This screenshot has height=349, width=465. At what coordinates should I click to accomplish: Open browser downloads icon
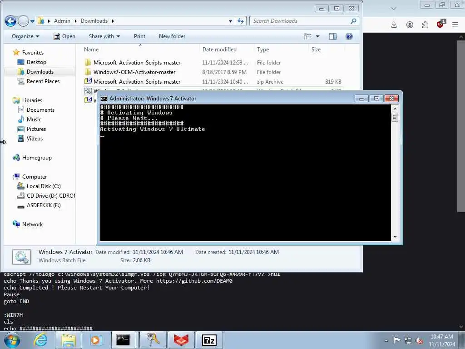point(394,25)
